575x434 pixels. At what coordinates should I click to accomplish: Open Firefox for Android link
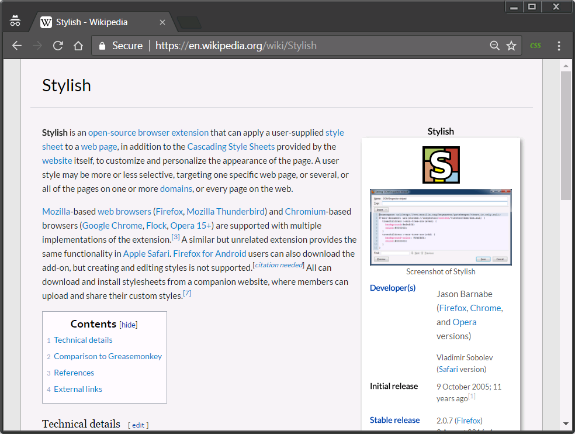(210, 254)
